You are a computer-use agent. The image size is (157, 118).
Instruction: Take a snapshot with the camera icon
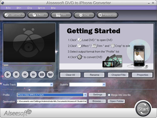(x=42, y=75)
